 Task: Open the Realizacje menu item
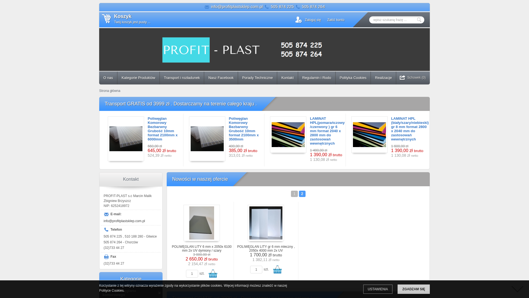[383, 78]
